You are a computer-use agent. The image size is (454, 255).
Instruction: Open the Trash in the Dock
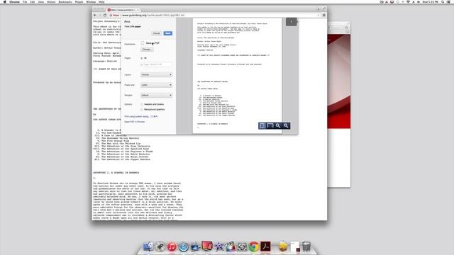tap(306, 246)
